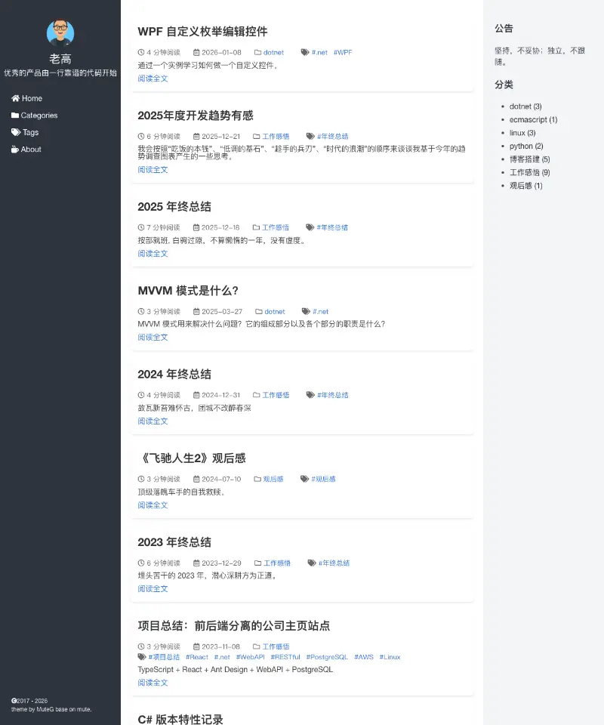This screenshot has height=725, width=604.
Task: Click 观后感 category on 飞驰人生2 post
Action: [x=273, y=479]
